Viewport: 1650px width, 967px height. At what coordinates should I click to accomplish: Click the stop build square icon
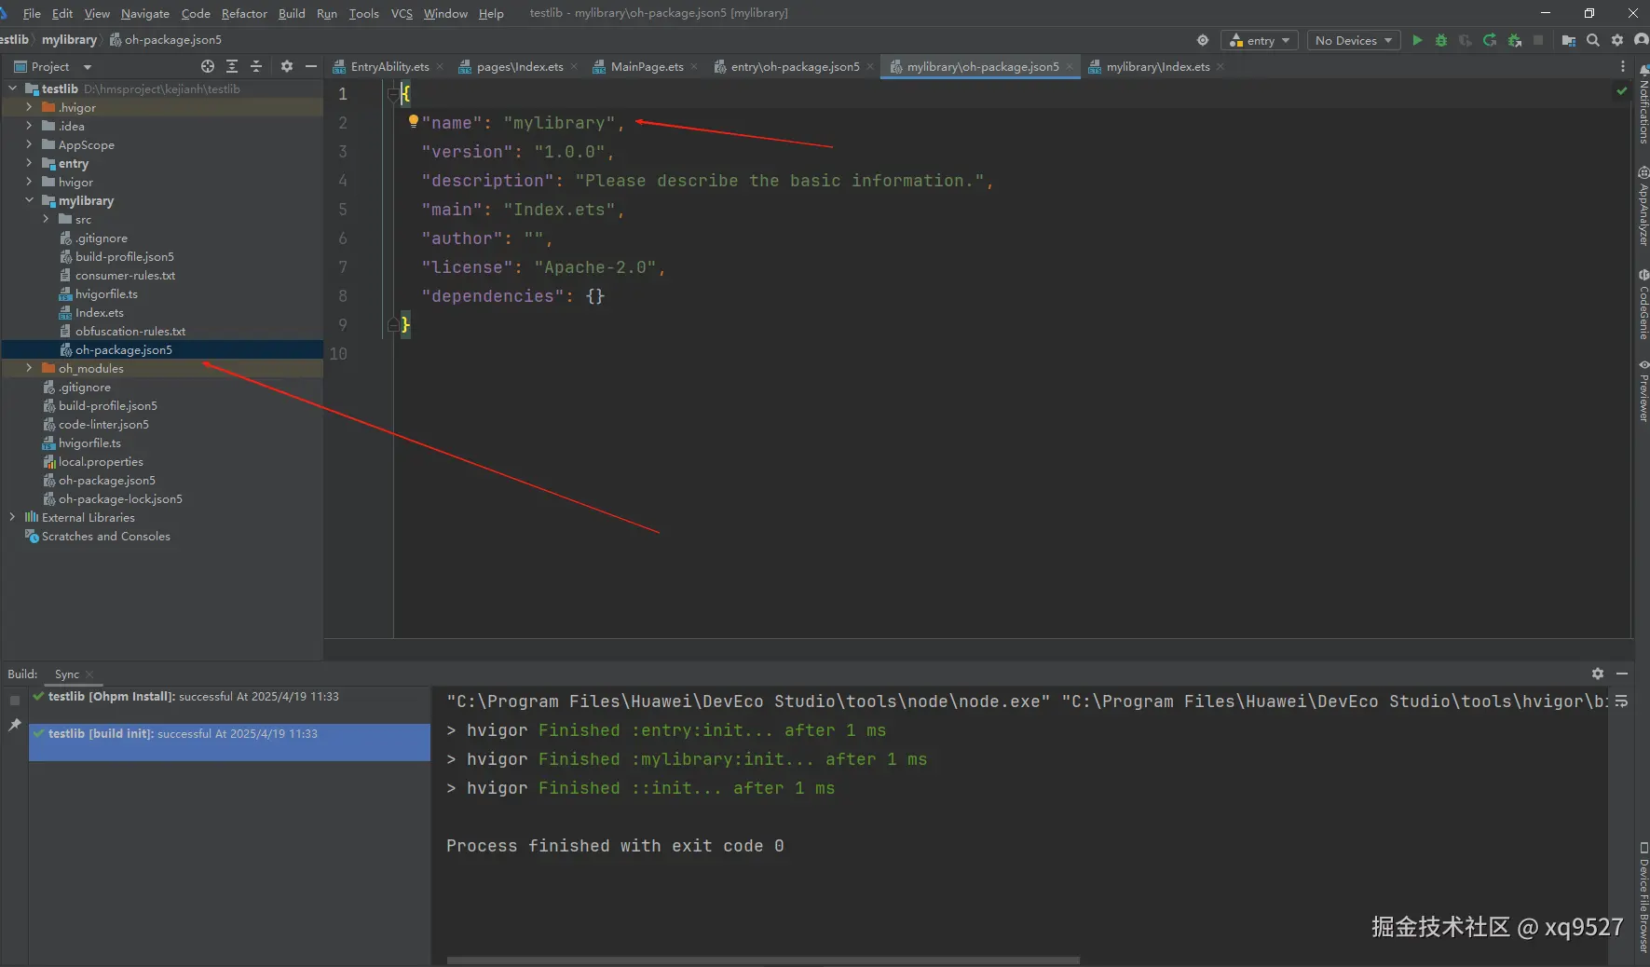coord(15,700)
